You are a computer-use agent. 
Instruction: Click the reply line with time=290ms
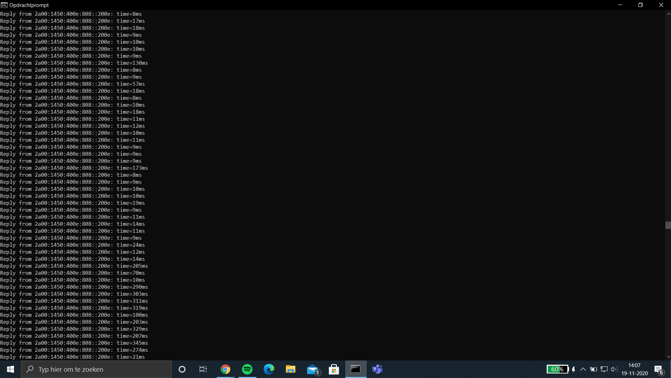pyautogui.click(x=74, y=287)
